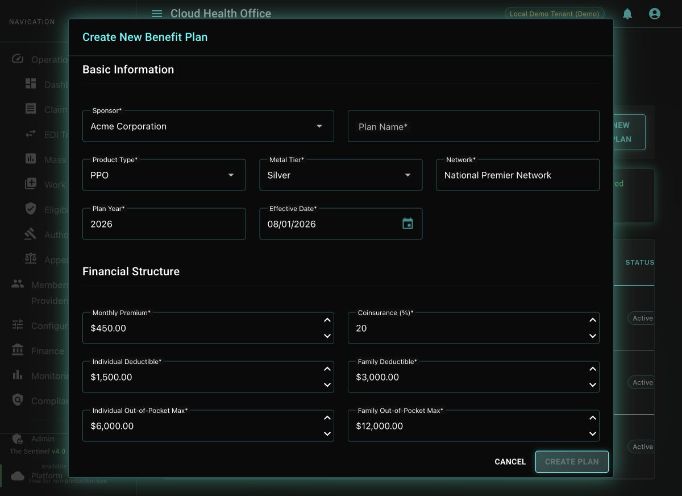The height and width of the screenshot is (496, 682).
Task: Open the Sponsor dropdown showing Acme Corporation
Action: pos(208,126)
